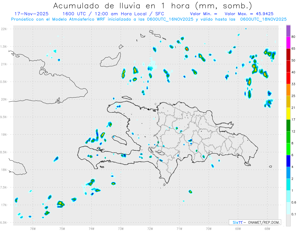Select the bright green swatch between 6 and 8
This screenshot has height=232, width=300.
coord(288,149)
